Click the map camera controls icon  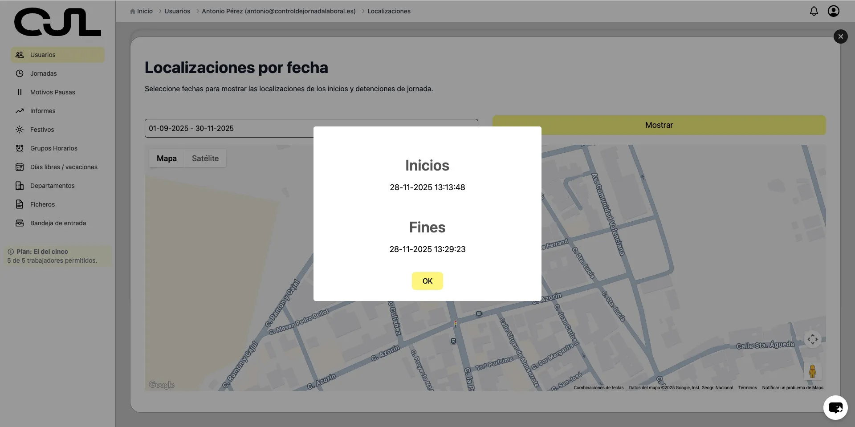pyautogui.click(x=812, y=339)
